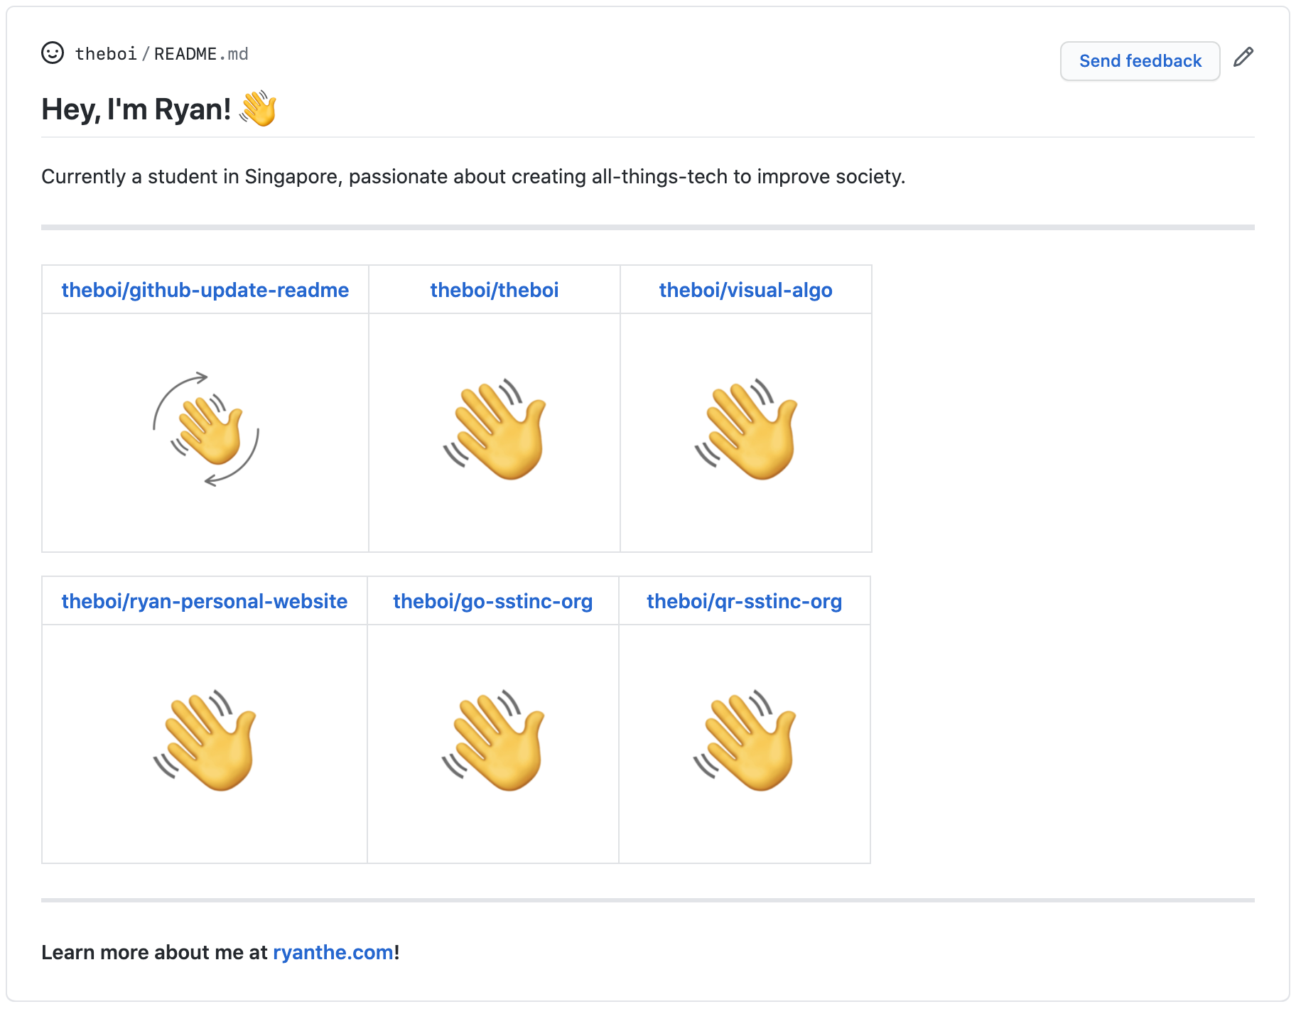Click the pencil edit README icon
The image size is (1296, 1009).
[1243, 57]
